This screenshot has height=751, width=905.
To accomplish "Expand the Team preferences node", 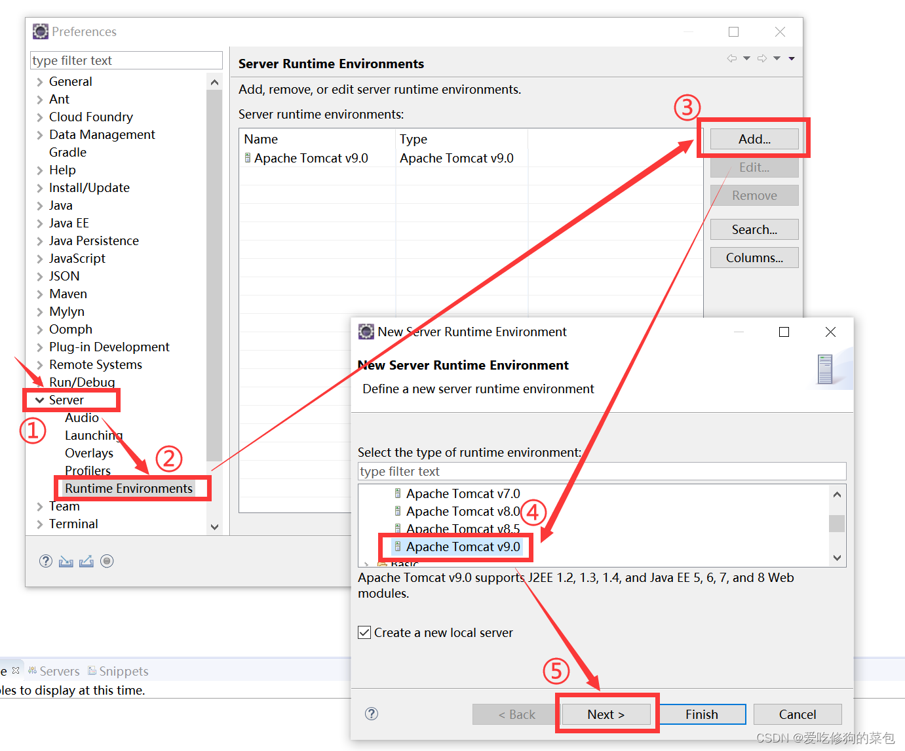I will 40,507.
